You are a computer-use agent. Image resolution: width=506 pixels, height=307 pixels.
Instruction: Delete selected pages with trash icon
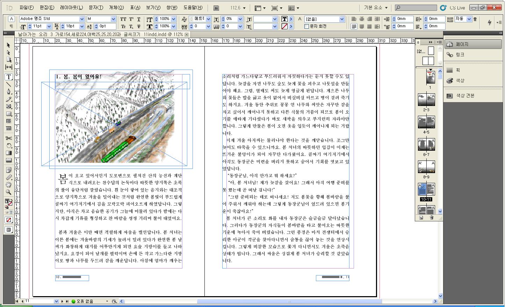[x=432, y=218]
